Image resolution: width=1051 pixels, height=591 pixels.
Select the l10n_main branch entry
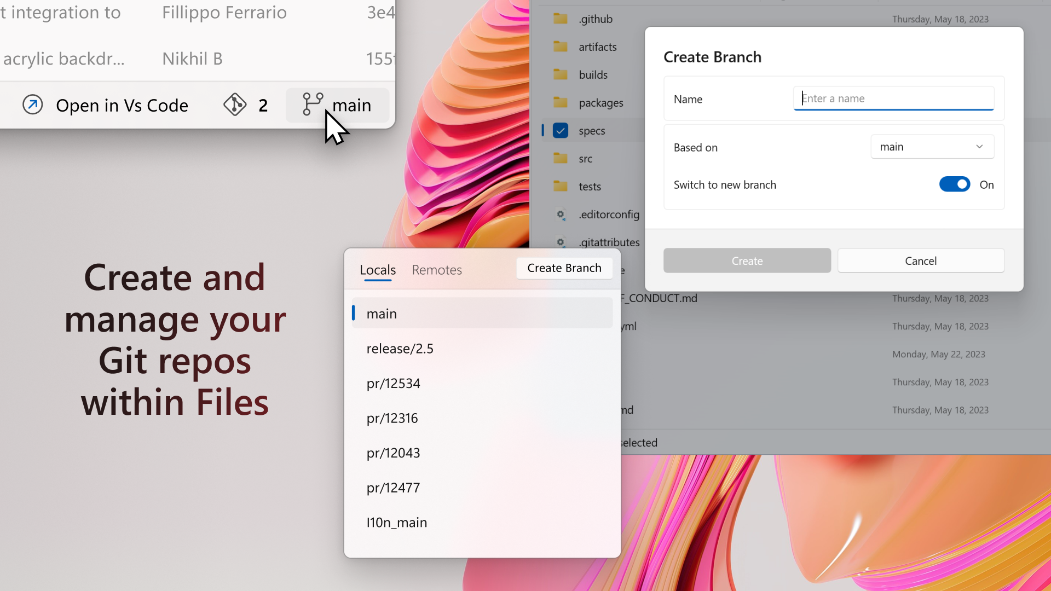397,523
